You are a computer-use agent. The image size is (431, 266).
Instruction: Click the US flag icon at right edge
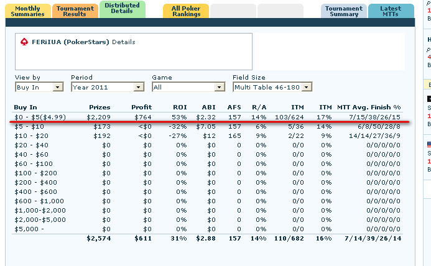coord(429,144)
